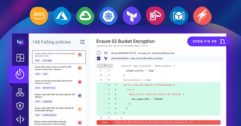The height and width of the screenshot is (126, 241).
Task: Click the blue cube brackets icon
Action: (x=179, y=16)
